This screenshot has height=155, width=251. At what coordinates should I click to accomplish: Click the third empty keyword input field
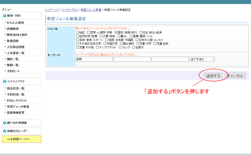coord(170,59)
